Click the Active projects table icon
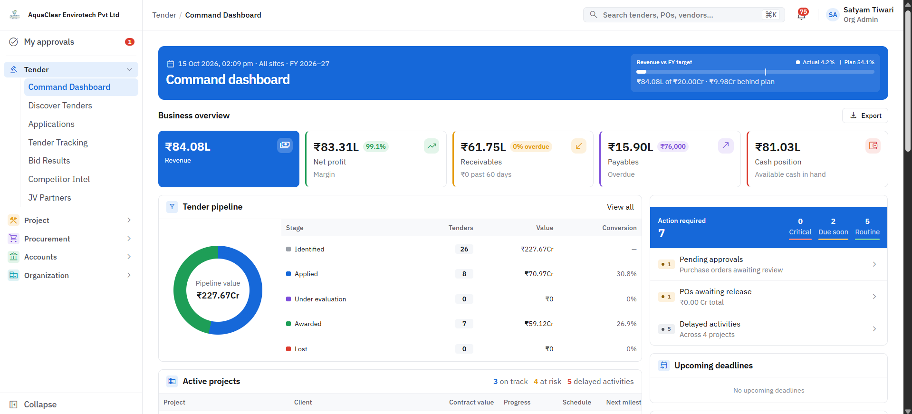Image resolution: width=912 pixels, height=414 pixels. click(x=172, y=381)
